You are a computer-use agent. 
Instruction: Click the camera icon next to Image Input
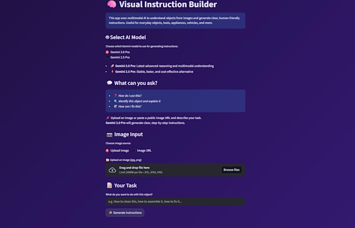point(109,135)
